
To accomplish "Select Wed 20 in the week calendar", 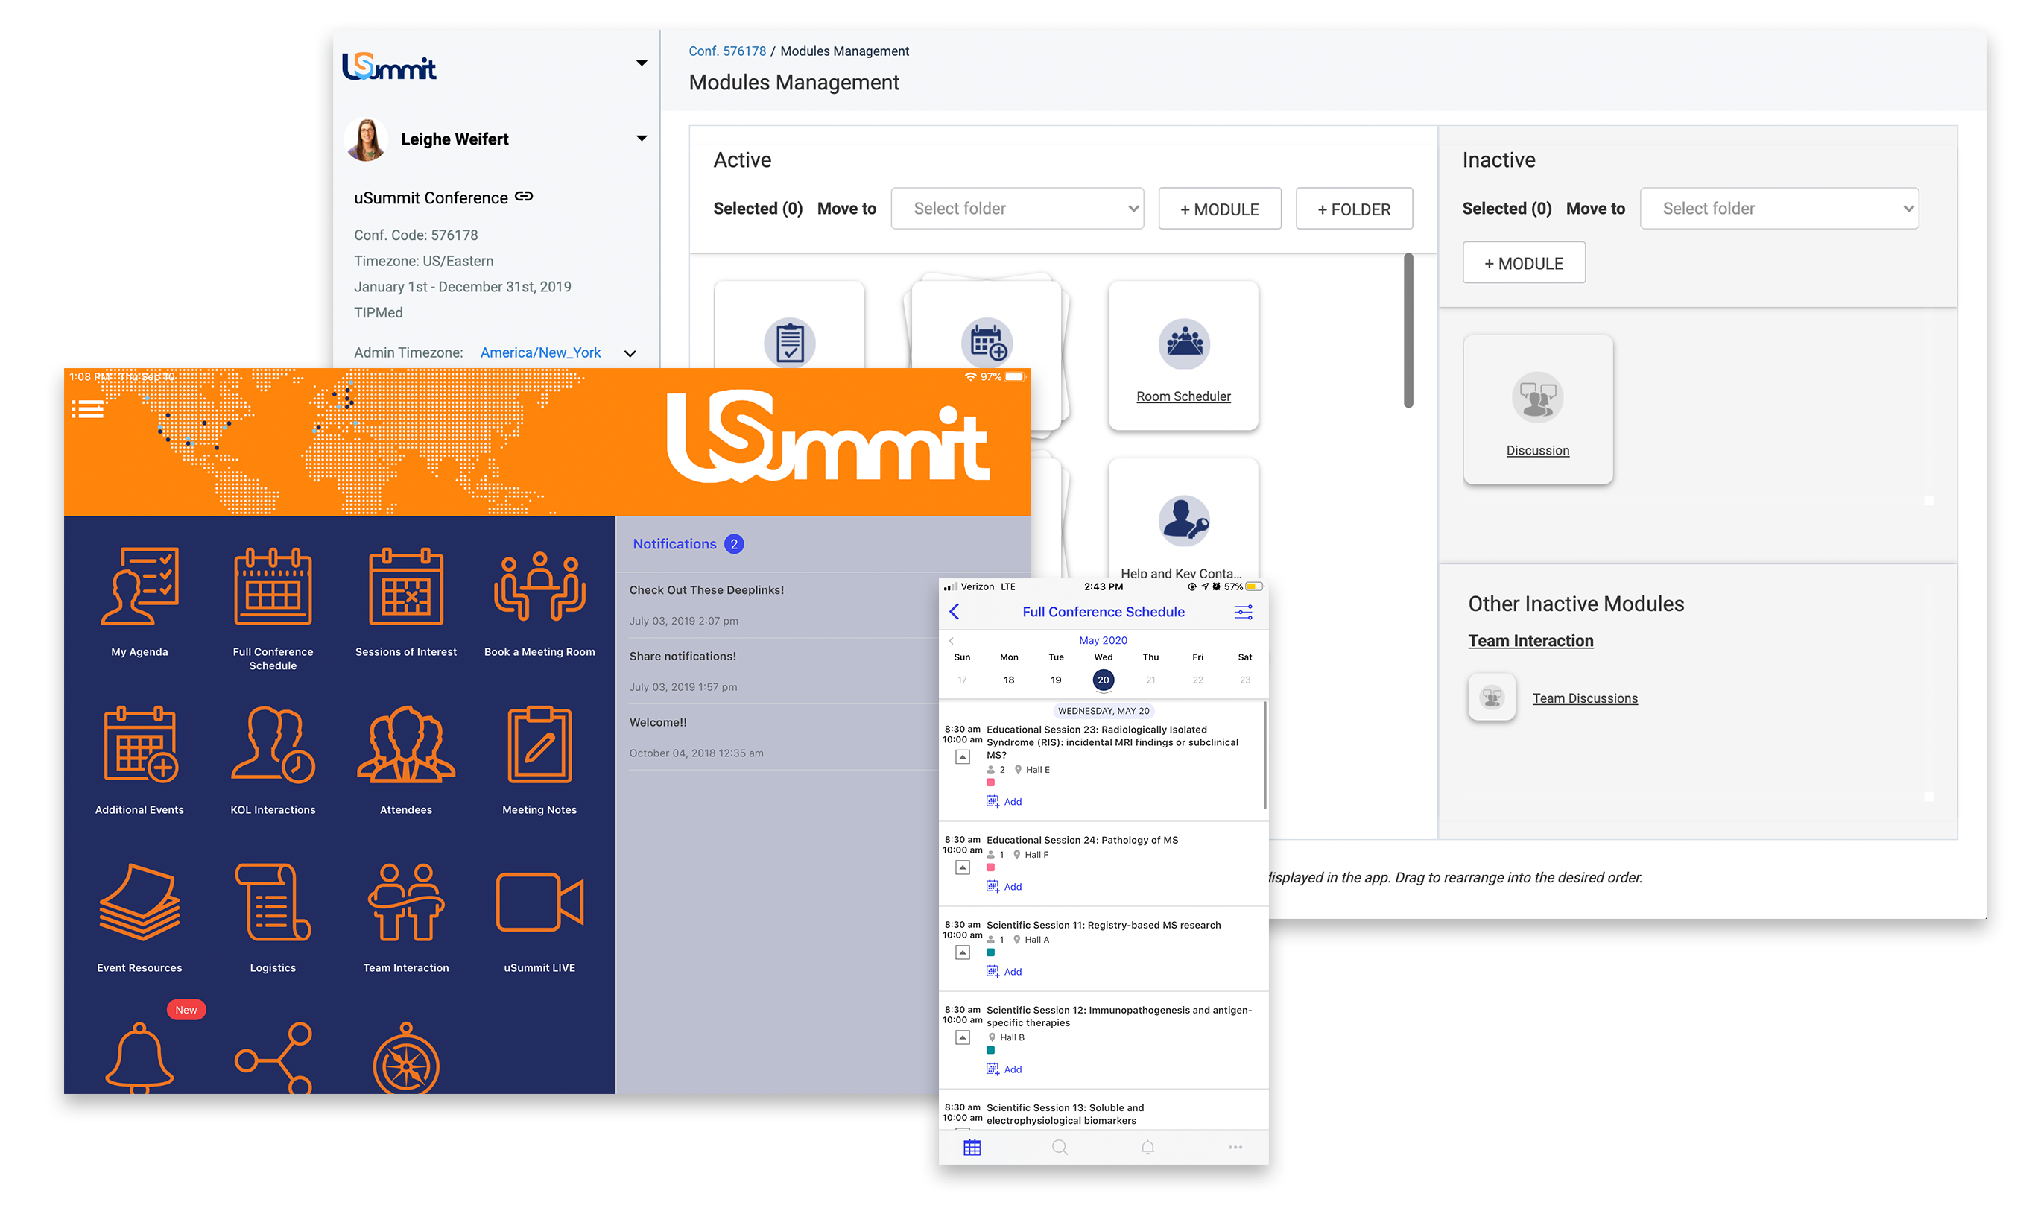I will tap(1104, 680).
